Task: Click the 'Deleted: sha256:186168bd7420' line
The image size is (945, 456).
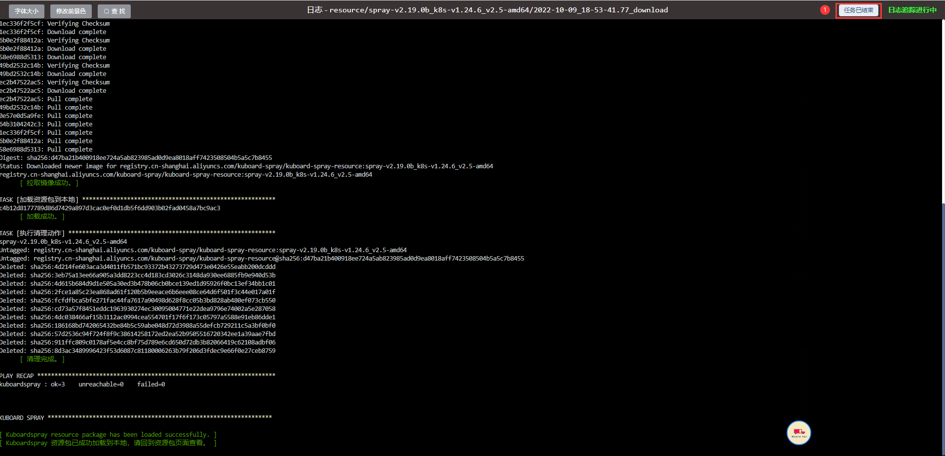Action: click(138, 326)
